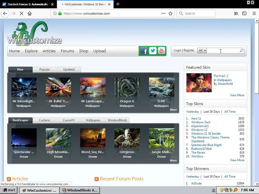Open the tray keyboard icon
This screenshot has height=194, width=259.
(213, 190)
